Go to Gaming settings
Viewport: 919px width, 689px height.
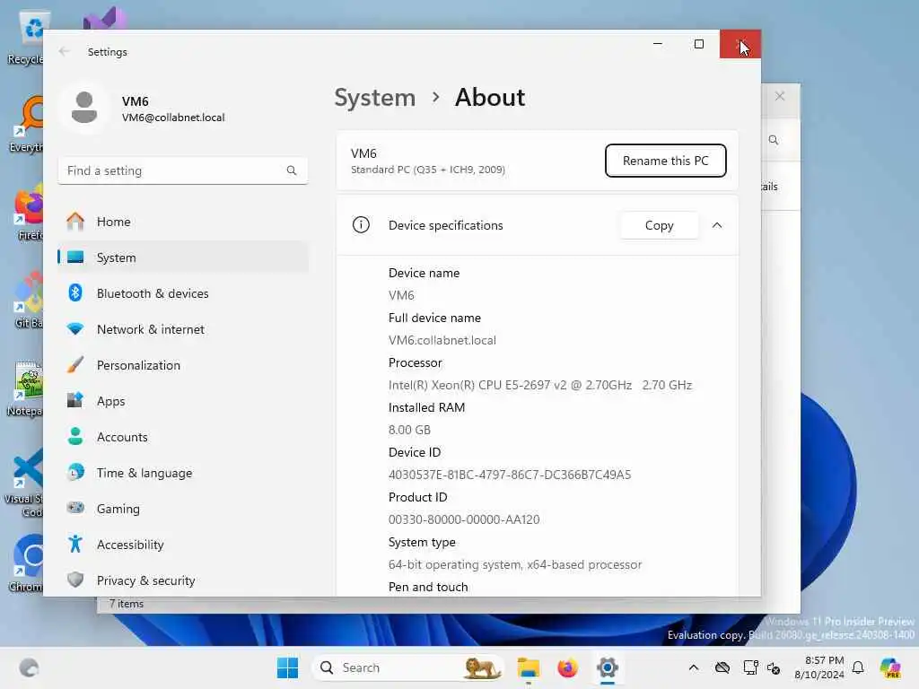click(183, 509)
